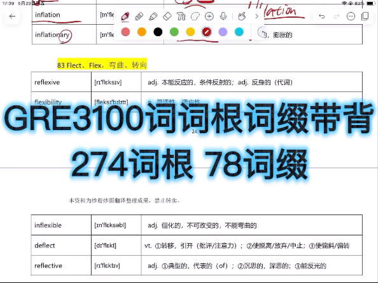
Task: Undo the last stroke
Action: [x=322, y=16]
